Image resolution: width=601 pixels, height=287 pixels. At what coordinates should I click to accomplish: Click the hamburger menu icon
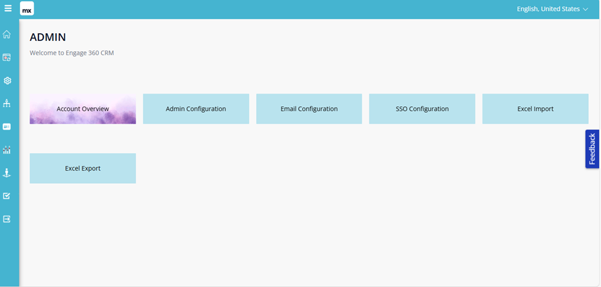click(x=8, y=9)
